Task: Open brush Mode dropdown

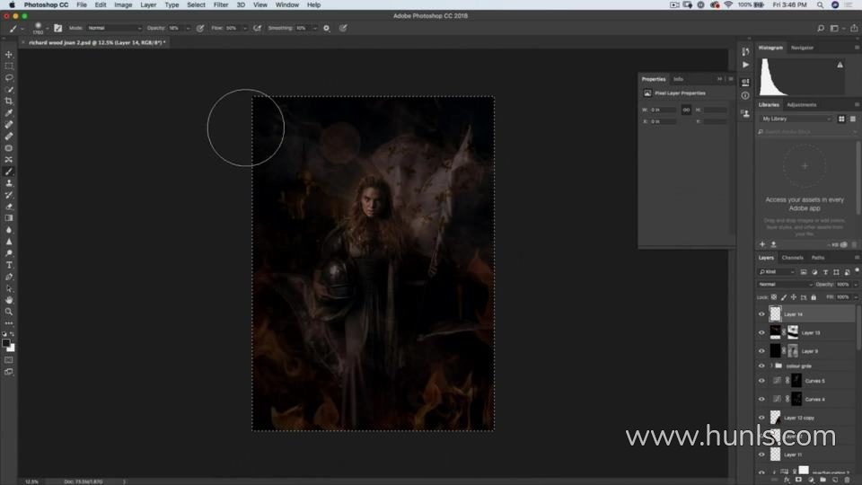Action: pyautogui.click(x=114, y=28)
